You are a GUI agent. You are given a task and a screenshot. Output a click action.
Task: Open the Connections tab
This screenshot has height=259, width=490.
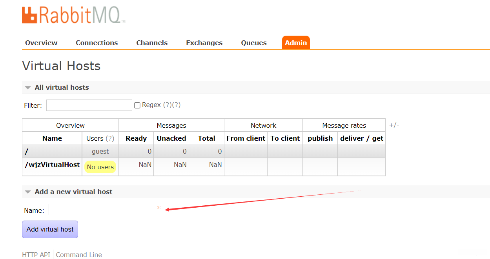[97, 43]
